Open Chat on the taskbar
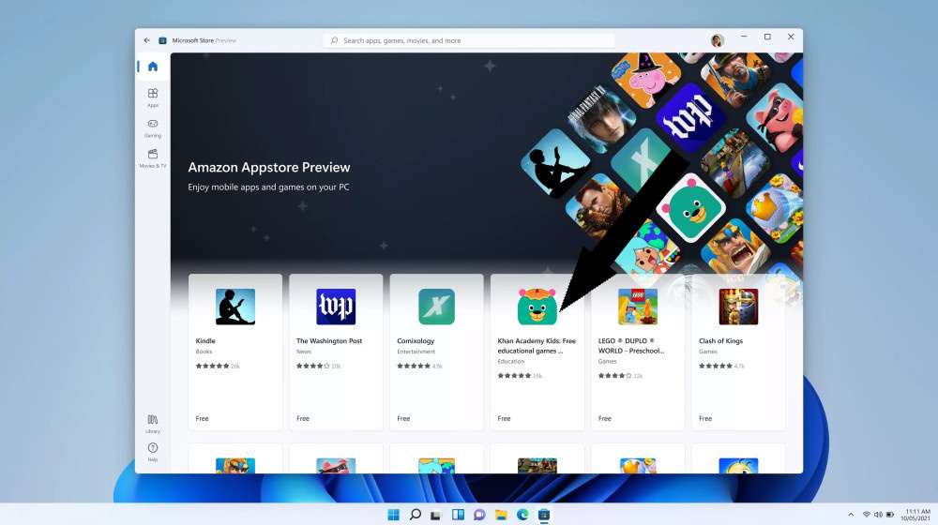The image size is (938, 525). pos(479,515)
